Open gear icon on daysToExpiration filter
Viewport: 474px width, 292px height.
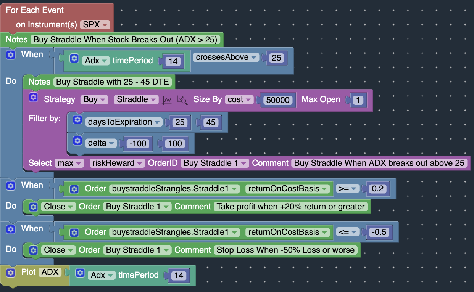click(x=77, y=120)
